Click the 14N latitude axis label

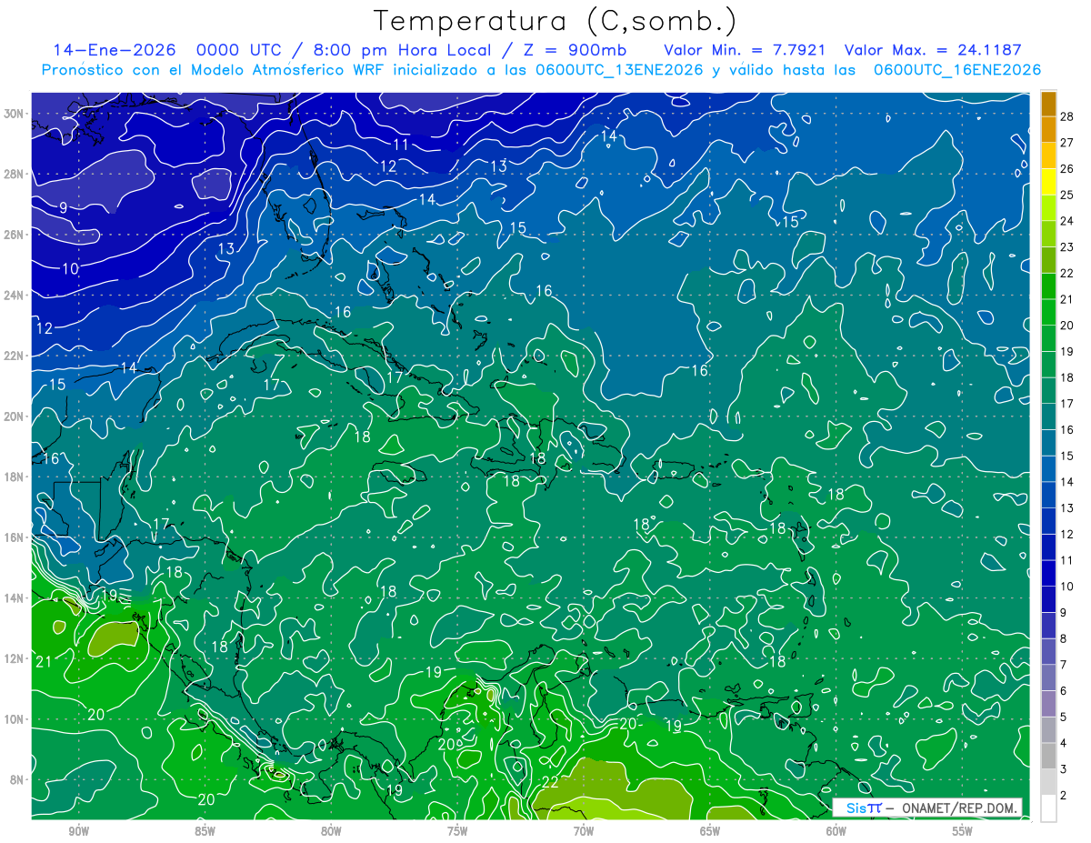15,598
